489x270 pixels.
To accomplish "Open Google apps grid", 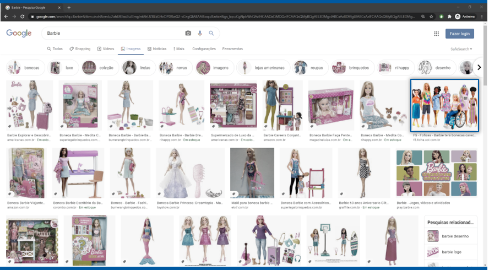I will click(x=436, y=34).
